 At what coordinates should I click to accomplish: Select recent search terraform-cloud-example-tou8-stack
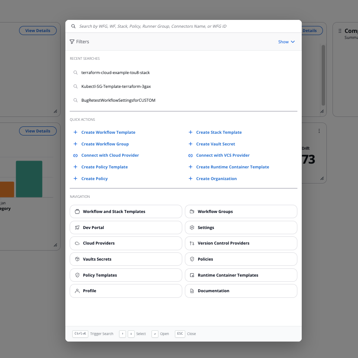tap(116, 72)
